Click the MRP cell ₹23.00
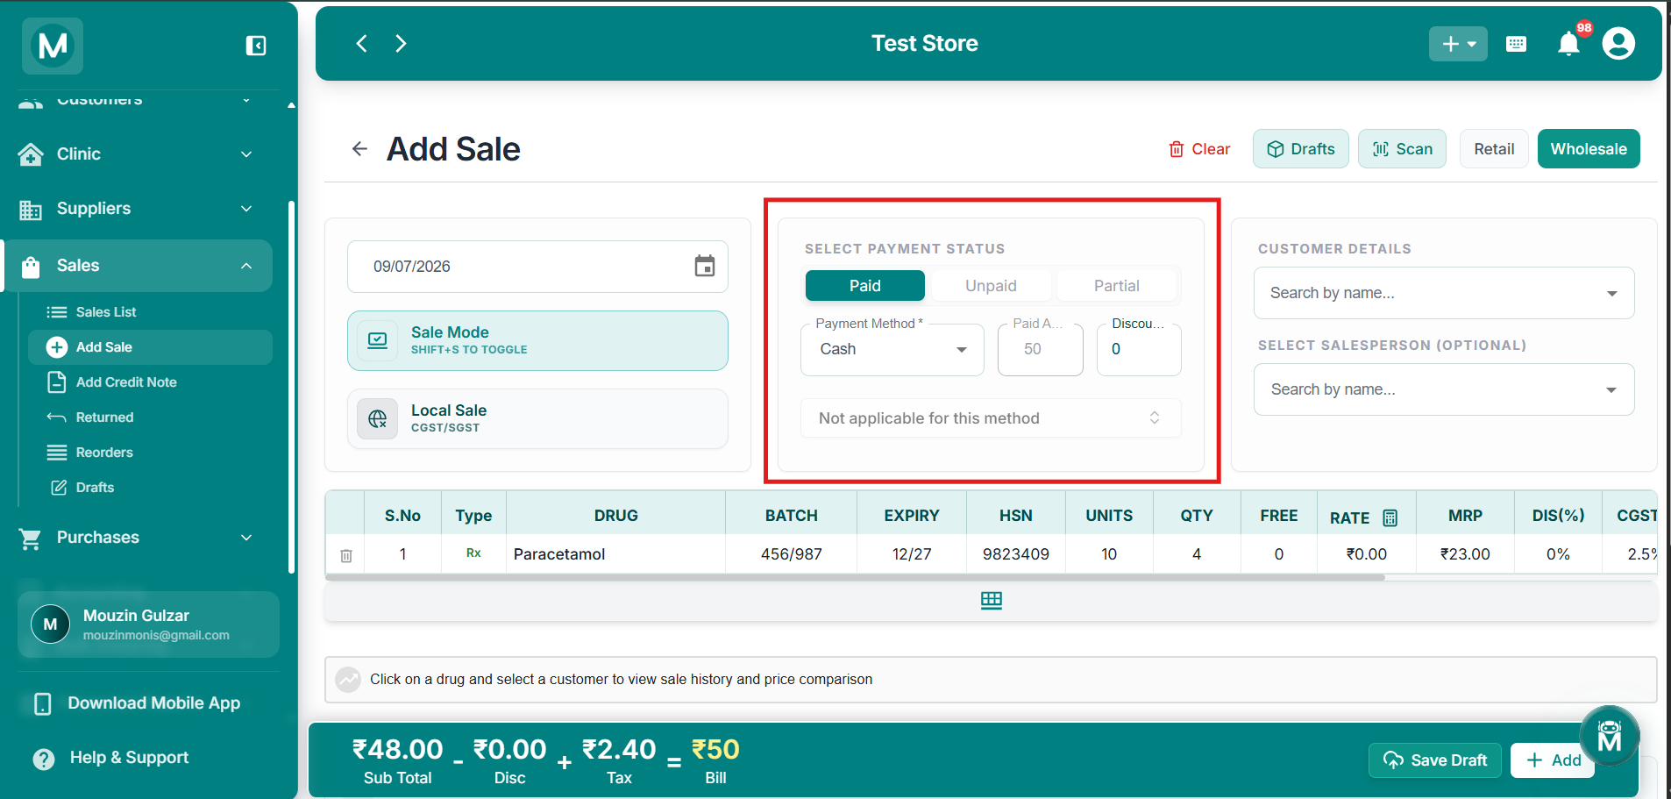Viewport: 1671px width, 799px height. point(1465,554)
